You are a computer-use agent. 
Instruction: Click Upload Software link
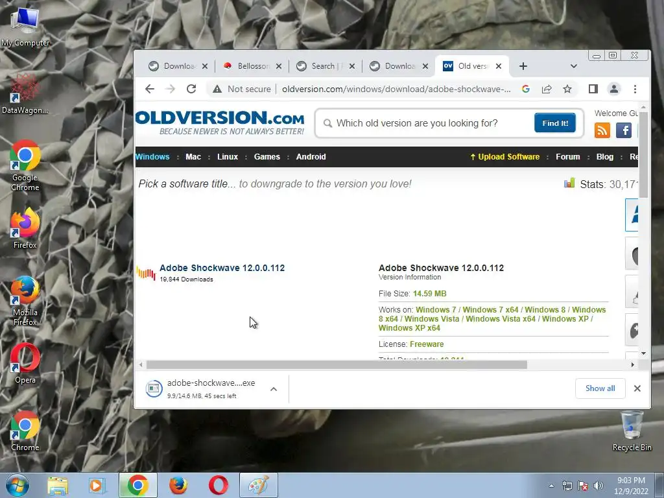pos(504,157)
